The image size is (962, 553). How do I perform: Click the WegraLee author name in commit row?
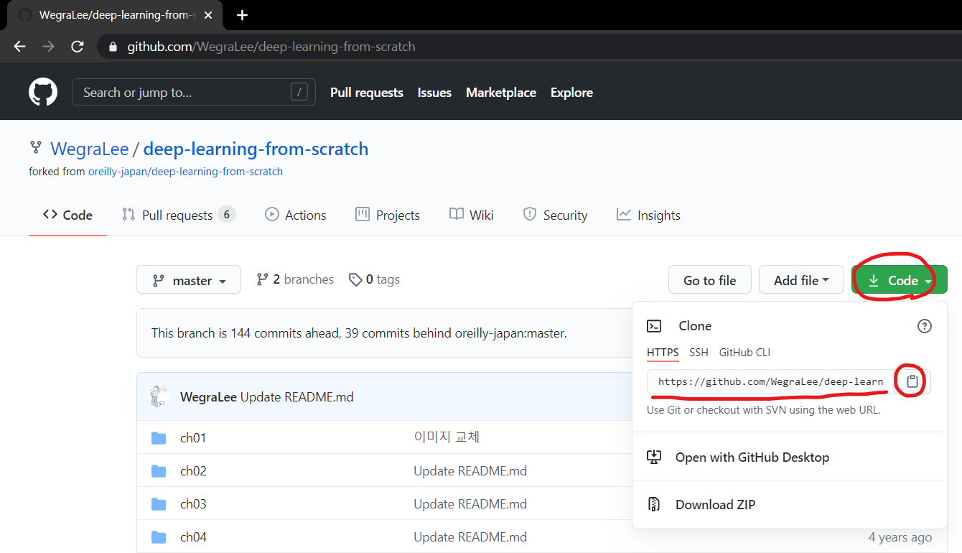tap(208, 396)
